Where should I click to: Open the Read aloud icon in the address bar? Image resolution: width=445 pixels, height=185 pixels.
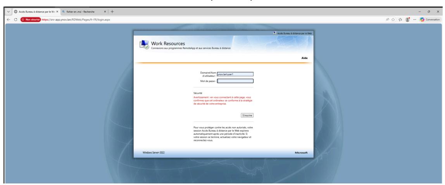[387, 20]
